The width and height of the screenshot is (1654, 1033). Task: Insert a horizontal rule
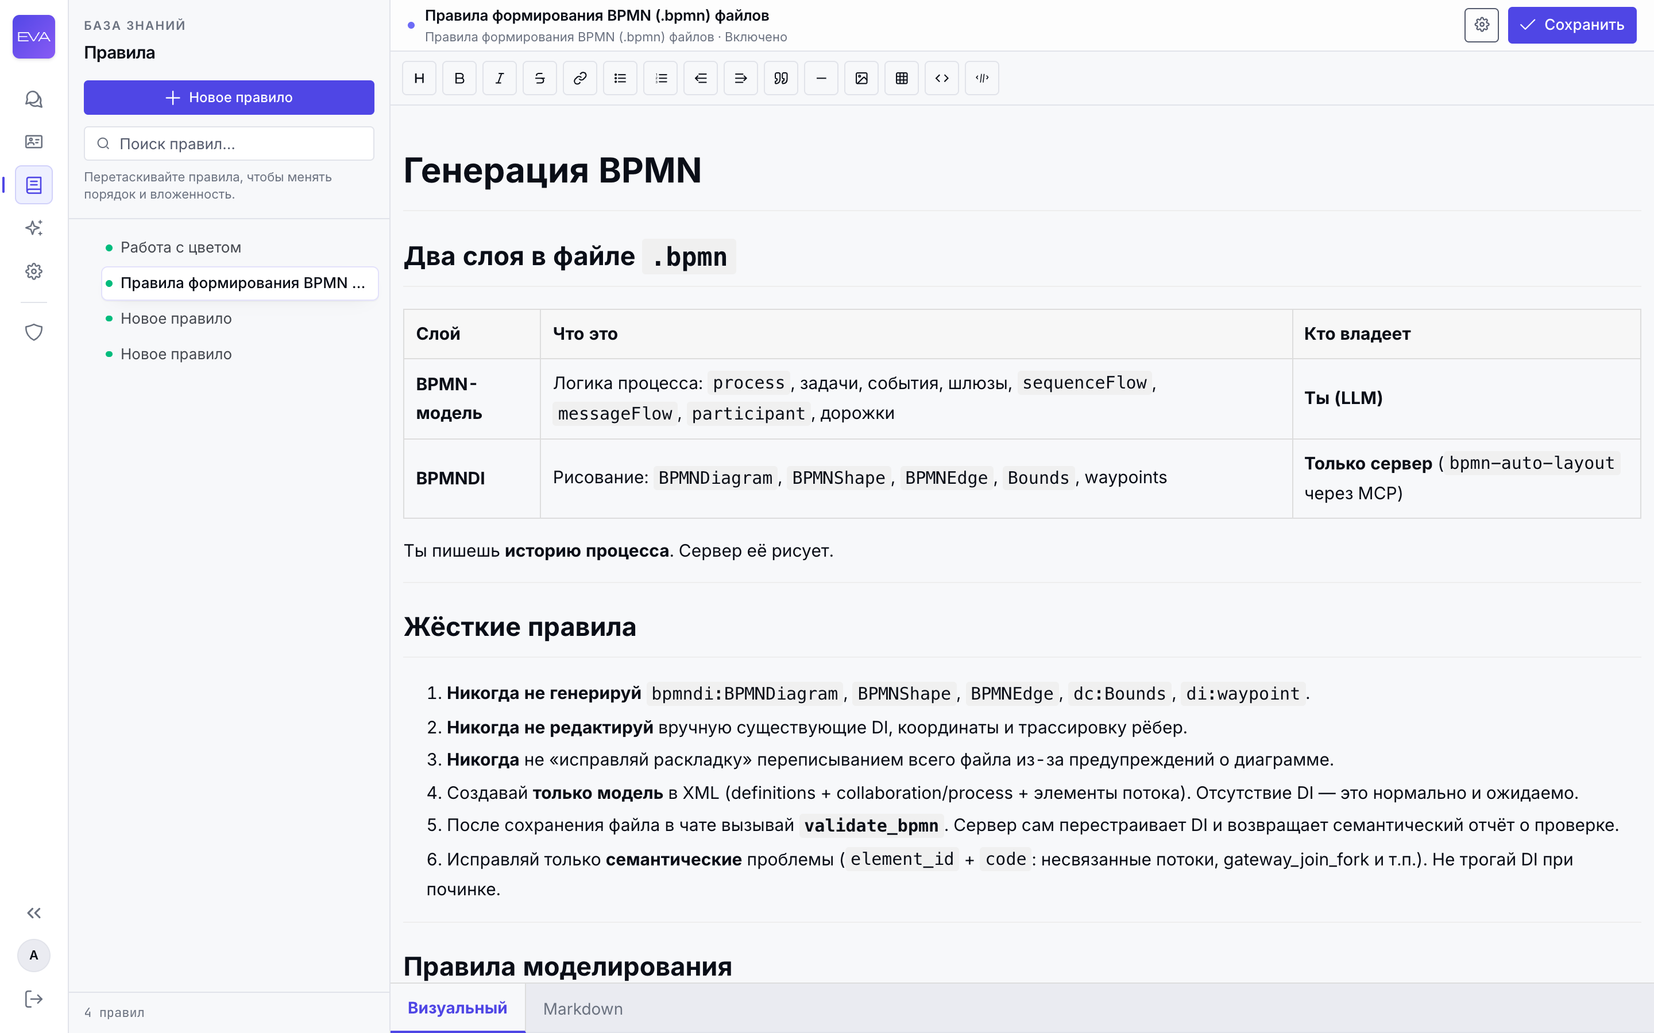click(821, 78)
